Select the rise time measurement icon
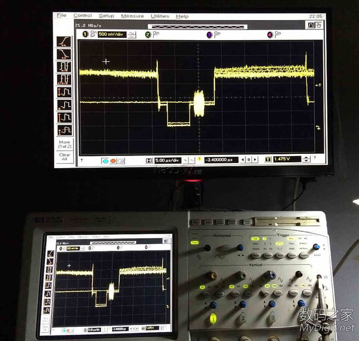The image size is (359, 341). click(x=64, y=41)
